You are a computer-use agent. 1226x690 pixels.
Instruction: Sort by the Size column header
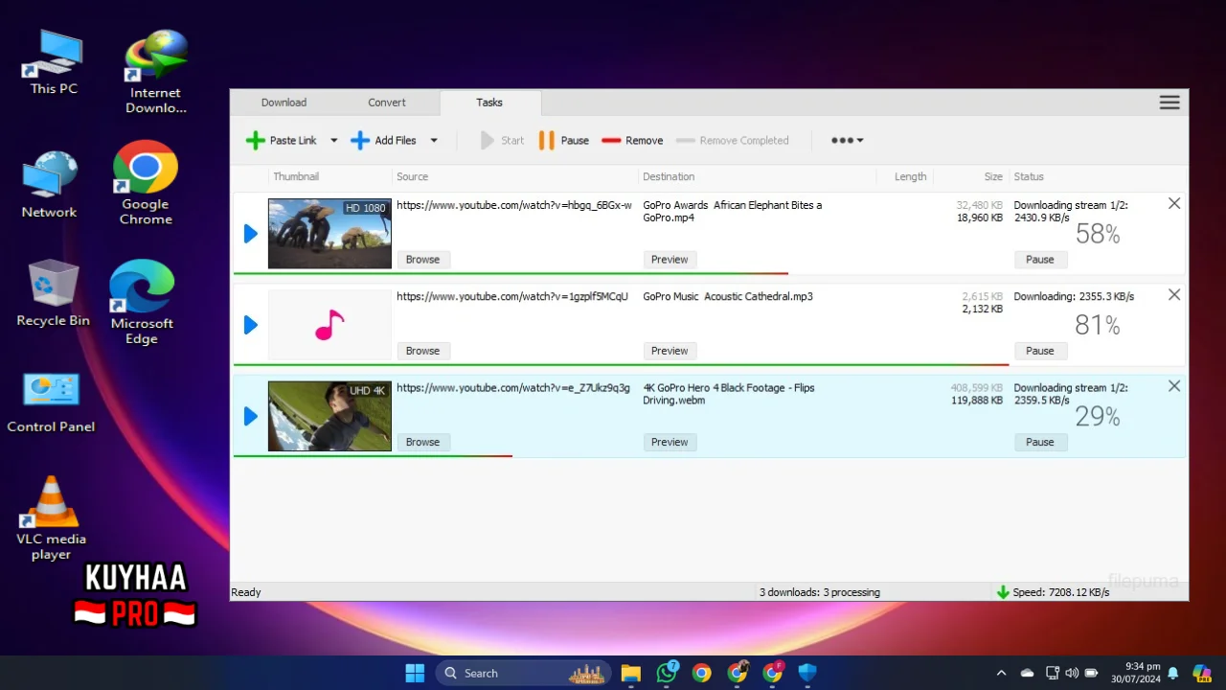click(993, 176)
